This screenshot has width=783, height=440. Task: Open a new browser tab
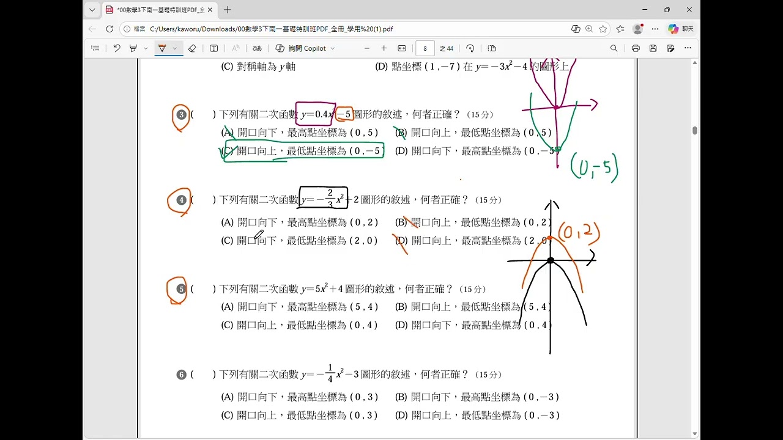[x=228, y=10]
